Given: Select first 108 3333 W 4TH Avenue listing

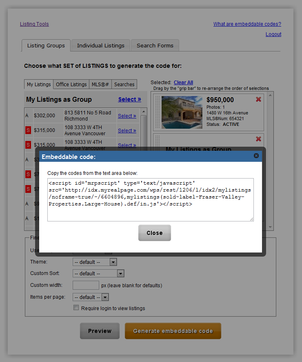Looking at the screenshot, I should tap(127, 131).
